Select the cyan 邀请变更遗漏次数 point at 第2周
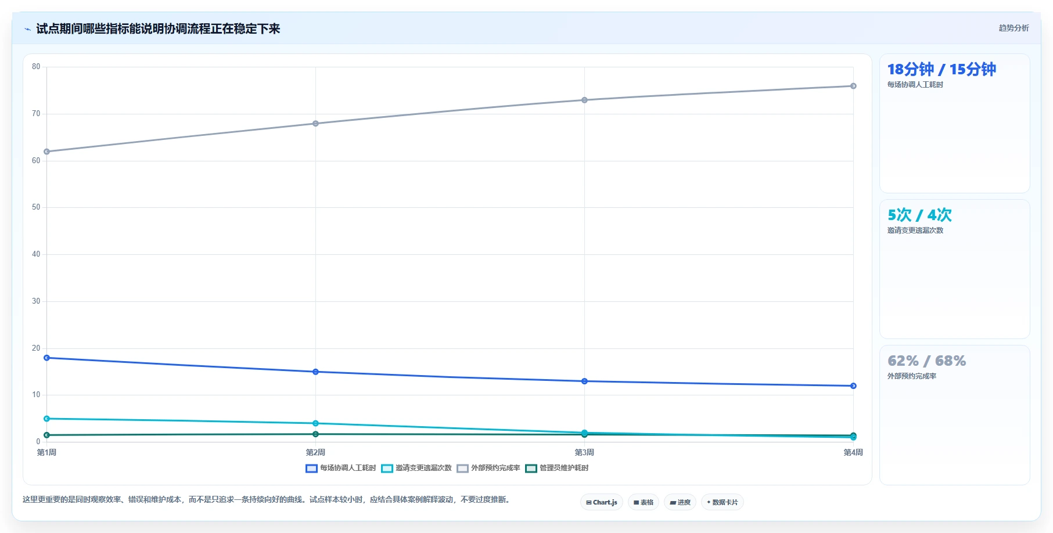Screen dimensions: 1053x533 pos(315,423)
